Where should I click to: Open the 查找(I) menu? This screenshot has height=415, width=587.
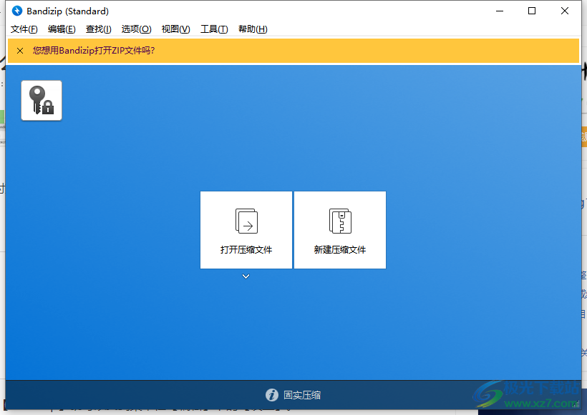point(99,29)
